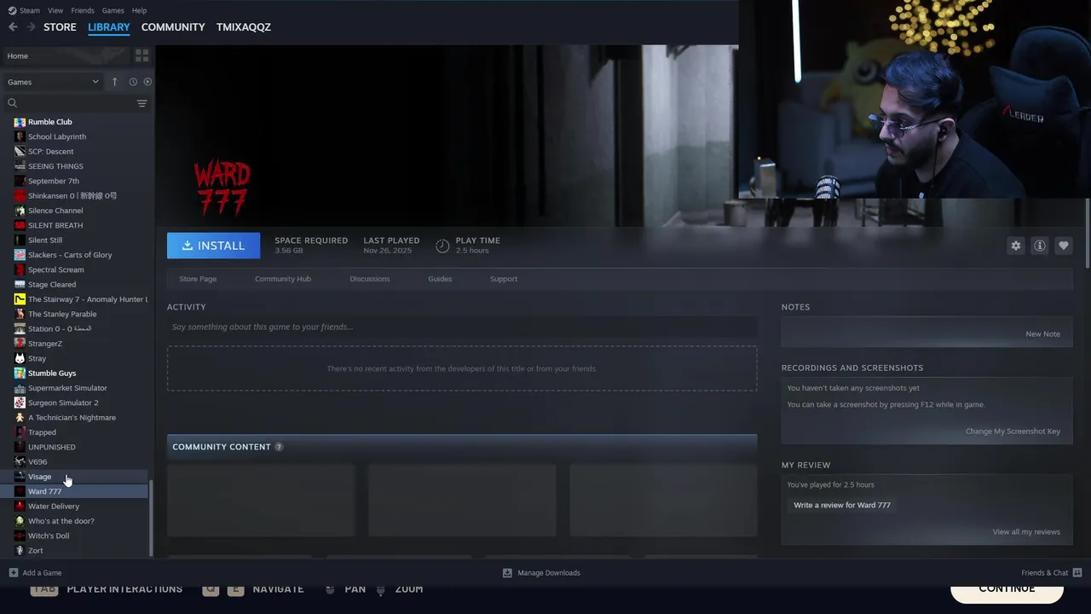Click Surgeon Simulator 2 icon
Viewport: 1091px width, 614px height.
click(20, 403)
